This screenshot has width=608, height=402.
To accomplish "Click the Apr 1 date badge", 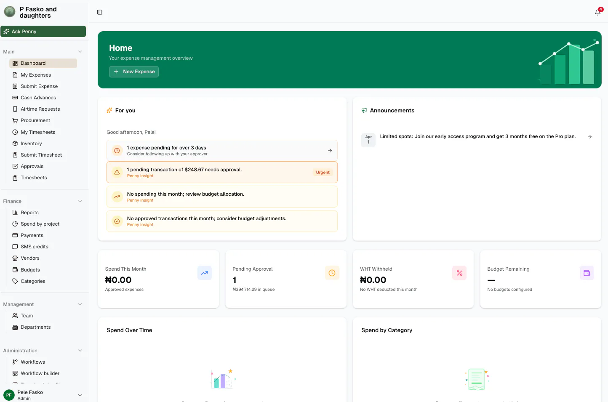I will coord(368,140).
